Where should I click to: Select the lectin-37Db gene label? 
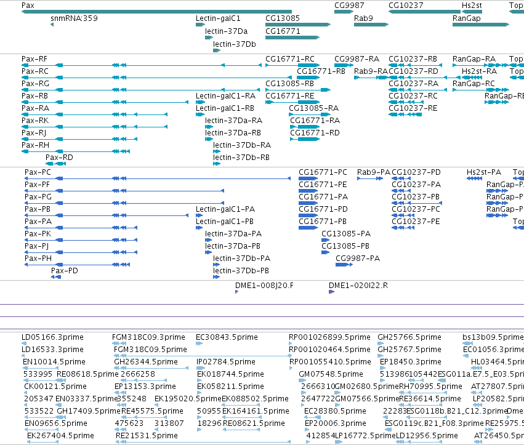pyautogui.click(x=234, y=44)
